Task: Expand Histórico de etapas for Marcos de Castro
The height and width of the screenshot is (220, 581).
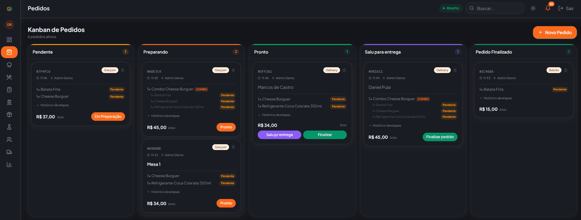Action: (x=274, y=115)
